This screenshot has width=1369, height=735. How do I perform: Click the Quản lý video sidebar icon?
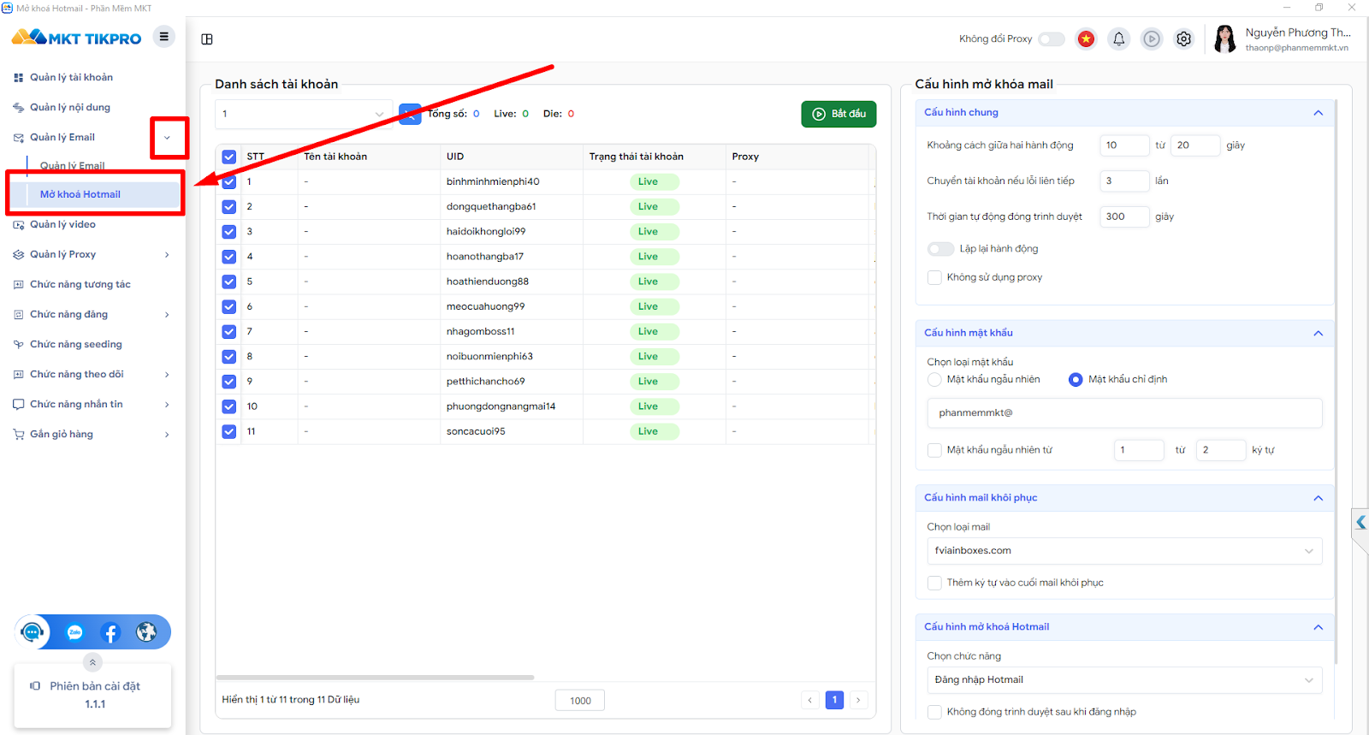click(x=19, y=225)
